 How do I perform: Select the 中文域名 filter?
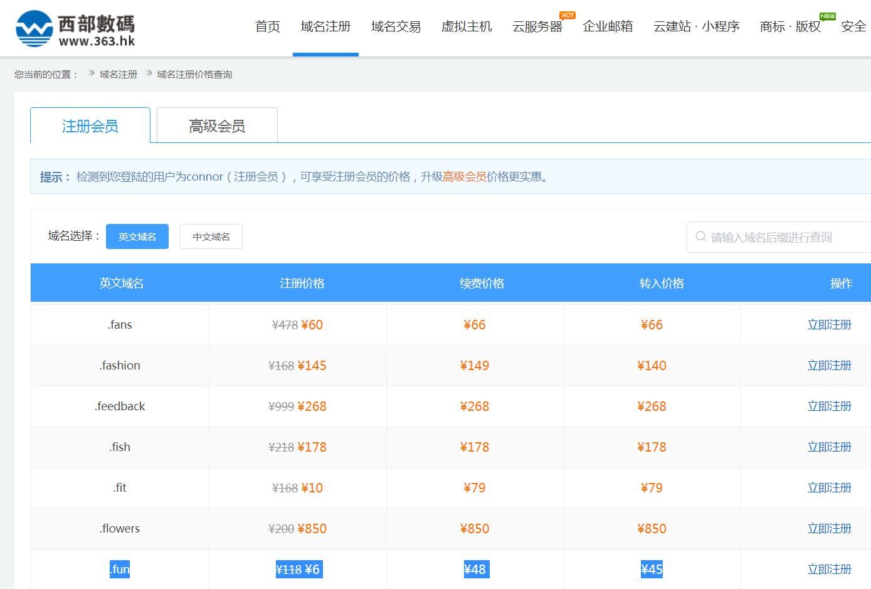211,236
